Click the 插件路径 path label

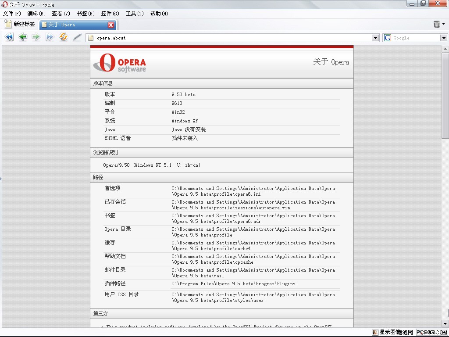(115, 283)
